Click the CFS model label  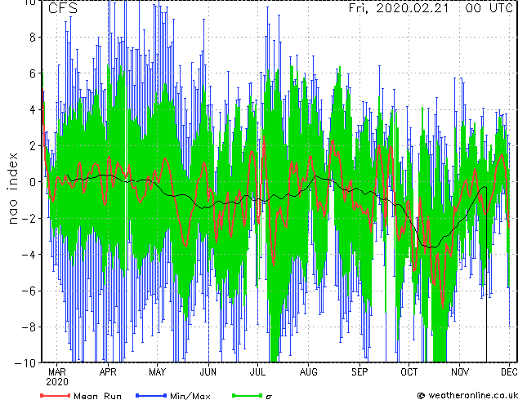click(x=63, y=8)
